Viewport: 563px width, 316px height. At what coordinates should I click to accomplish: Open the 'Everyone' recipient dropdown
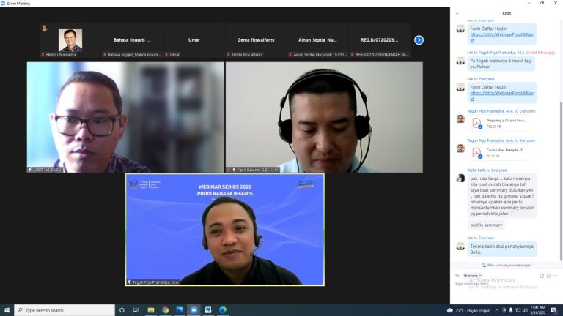tap(472, 276)
